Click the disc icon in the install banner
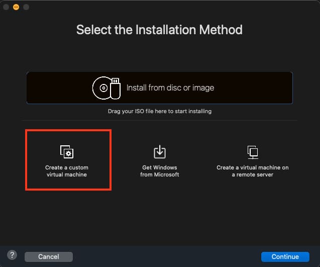 [103, 88]
